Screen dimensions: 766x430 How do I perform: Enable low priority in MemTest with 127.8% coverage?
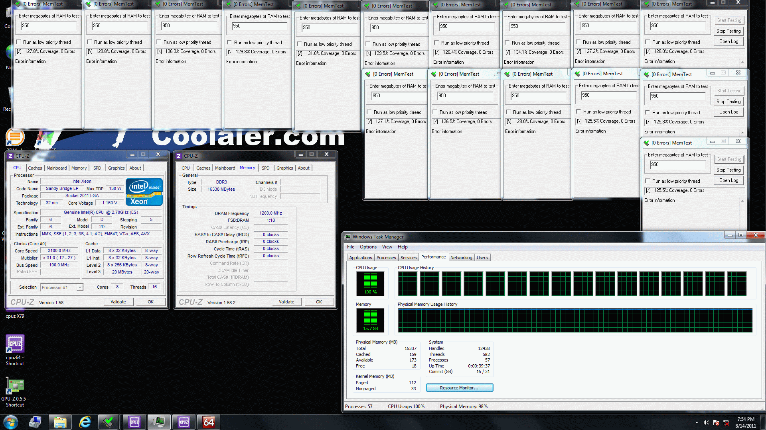click(18, 42)
